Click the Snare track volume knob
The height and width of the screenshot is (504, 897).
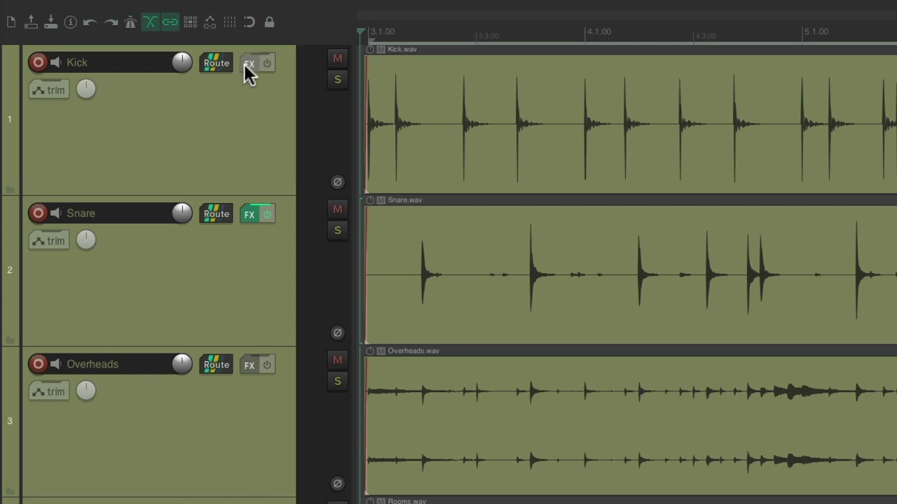click(182, 213)
